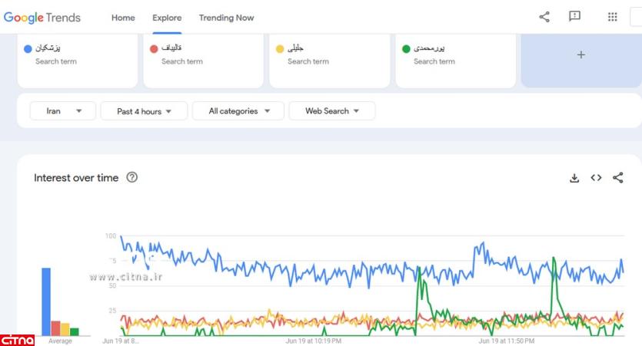Go to the Home tab
This screenshot has width=642, height=346.
click(123, 18)
